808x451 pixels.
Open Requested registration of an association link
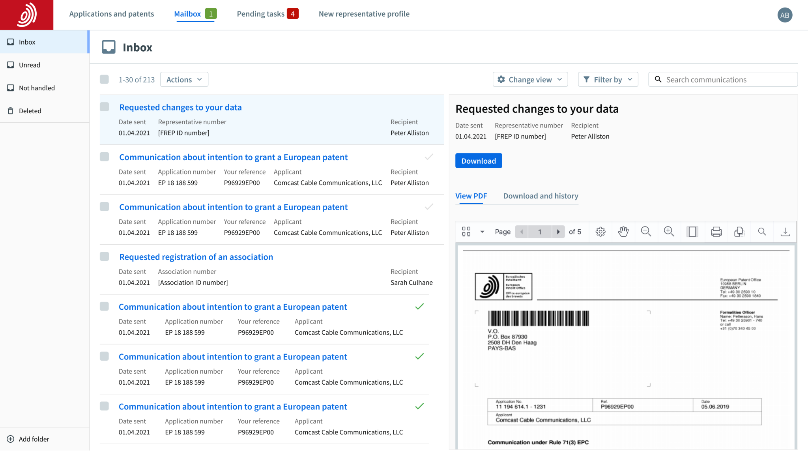tap(196, 257)
